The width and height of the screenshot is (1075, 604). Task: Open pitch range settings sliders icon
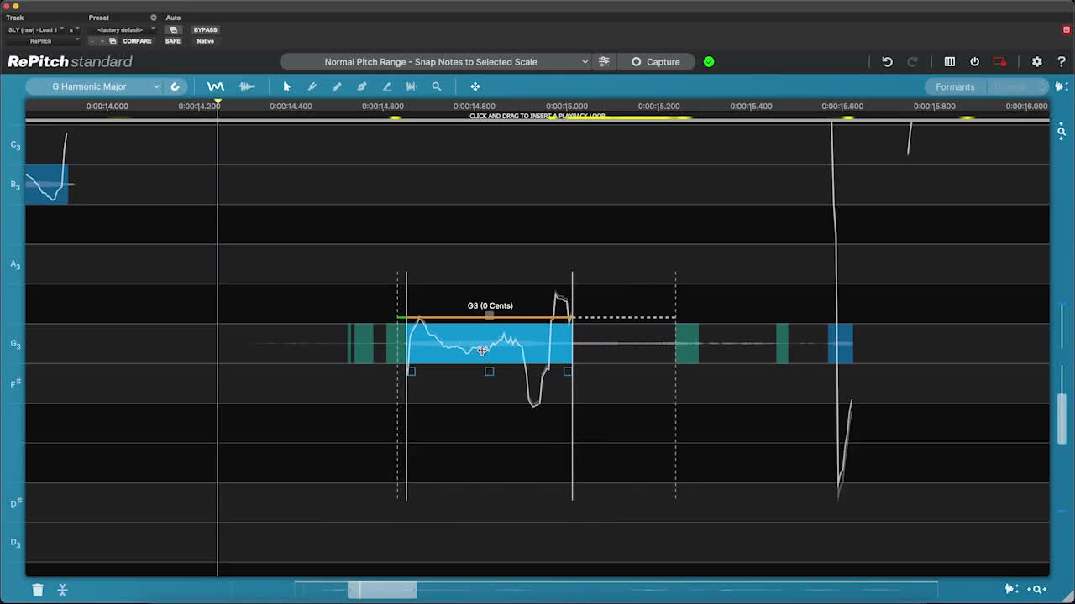604,61
